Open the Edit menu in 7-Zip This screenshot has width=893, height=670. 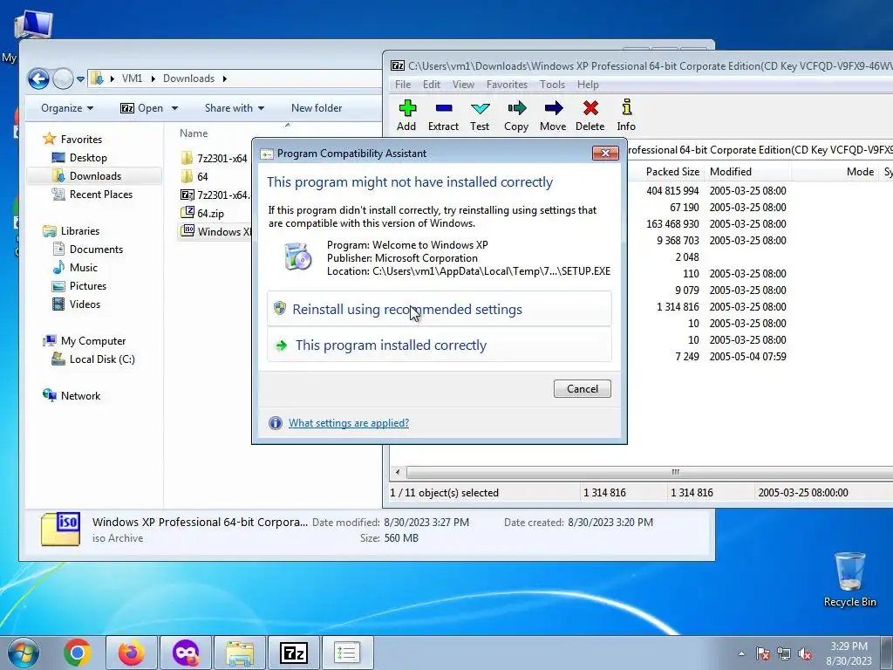pyautogui.click(x=431, y=85)
